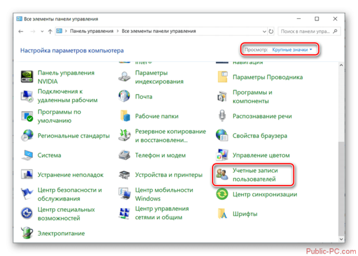This screenshot has height=256, width=358.
Task: Click the indexing options magnifier icon
Action: click(124, 77)
